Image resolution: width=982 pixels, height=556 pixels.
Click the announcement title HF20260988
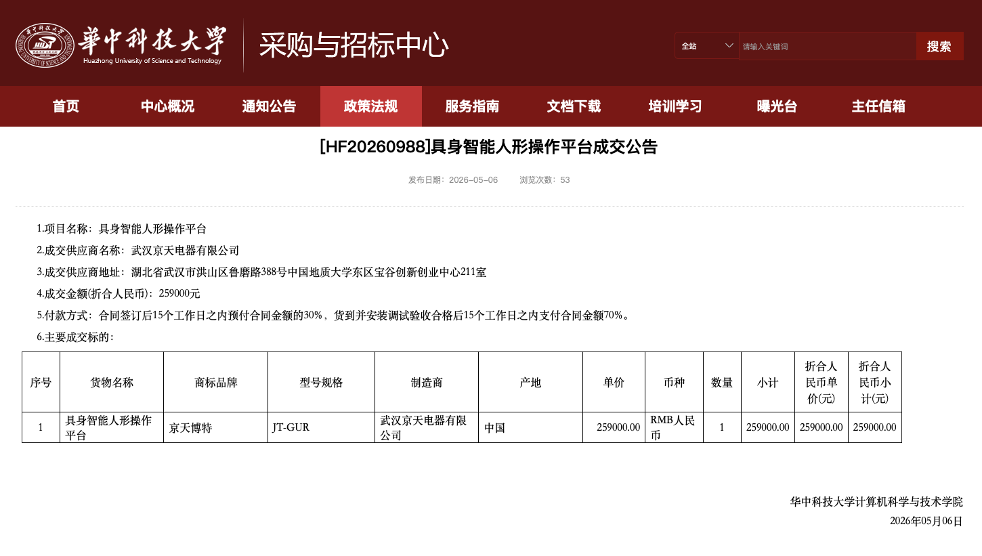click(489, 147)
